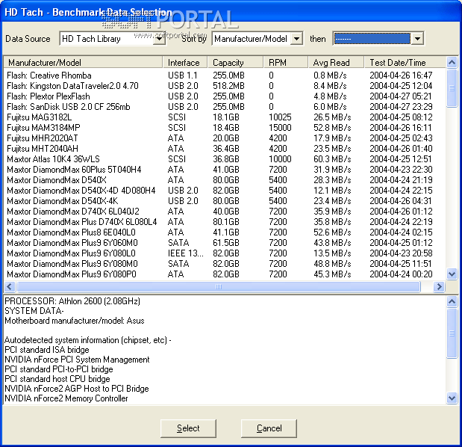Click NVIDIA nForce PCI System Management line

[77, 360]
